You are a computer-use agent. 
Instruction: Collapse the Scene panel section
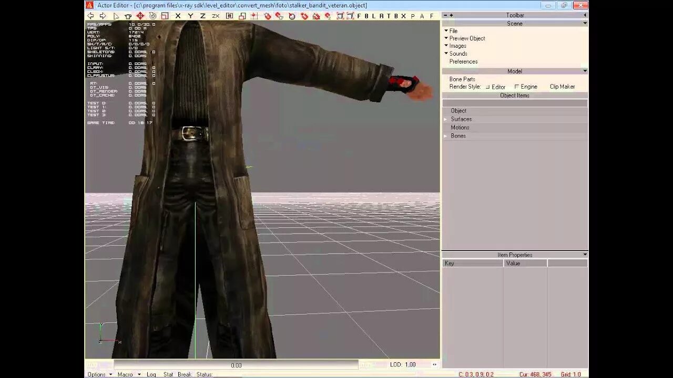585,24
